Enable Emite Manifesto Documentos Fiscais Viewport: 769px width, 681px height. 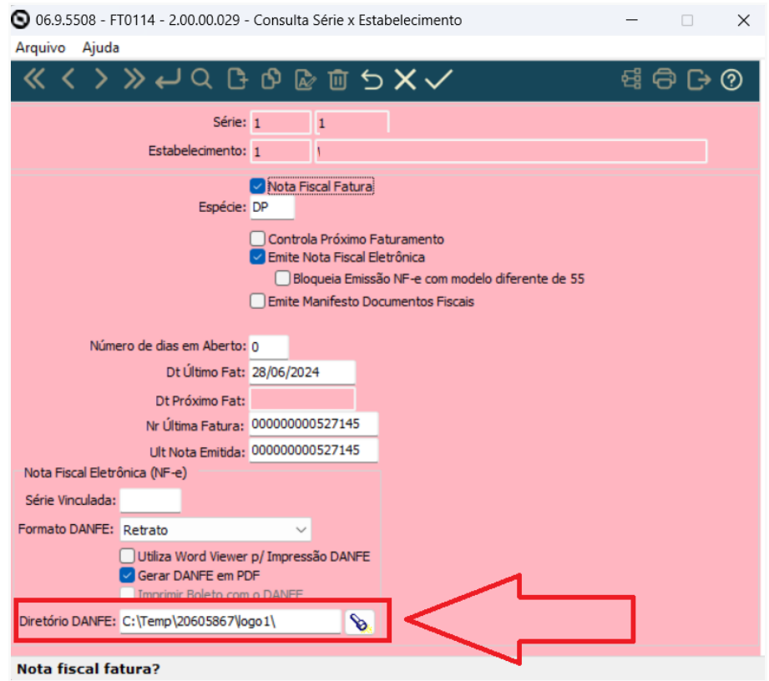[257, 301]
